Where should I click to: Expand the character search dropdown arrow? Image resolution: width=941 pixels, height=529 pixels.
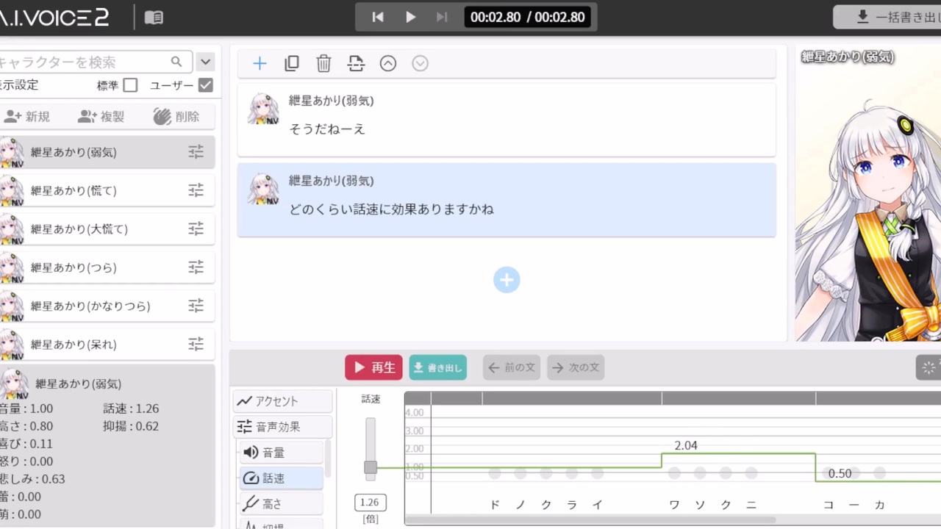[x=206, y=62]
